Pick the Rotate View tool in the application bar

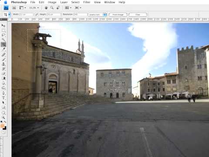(58, 8)
